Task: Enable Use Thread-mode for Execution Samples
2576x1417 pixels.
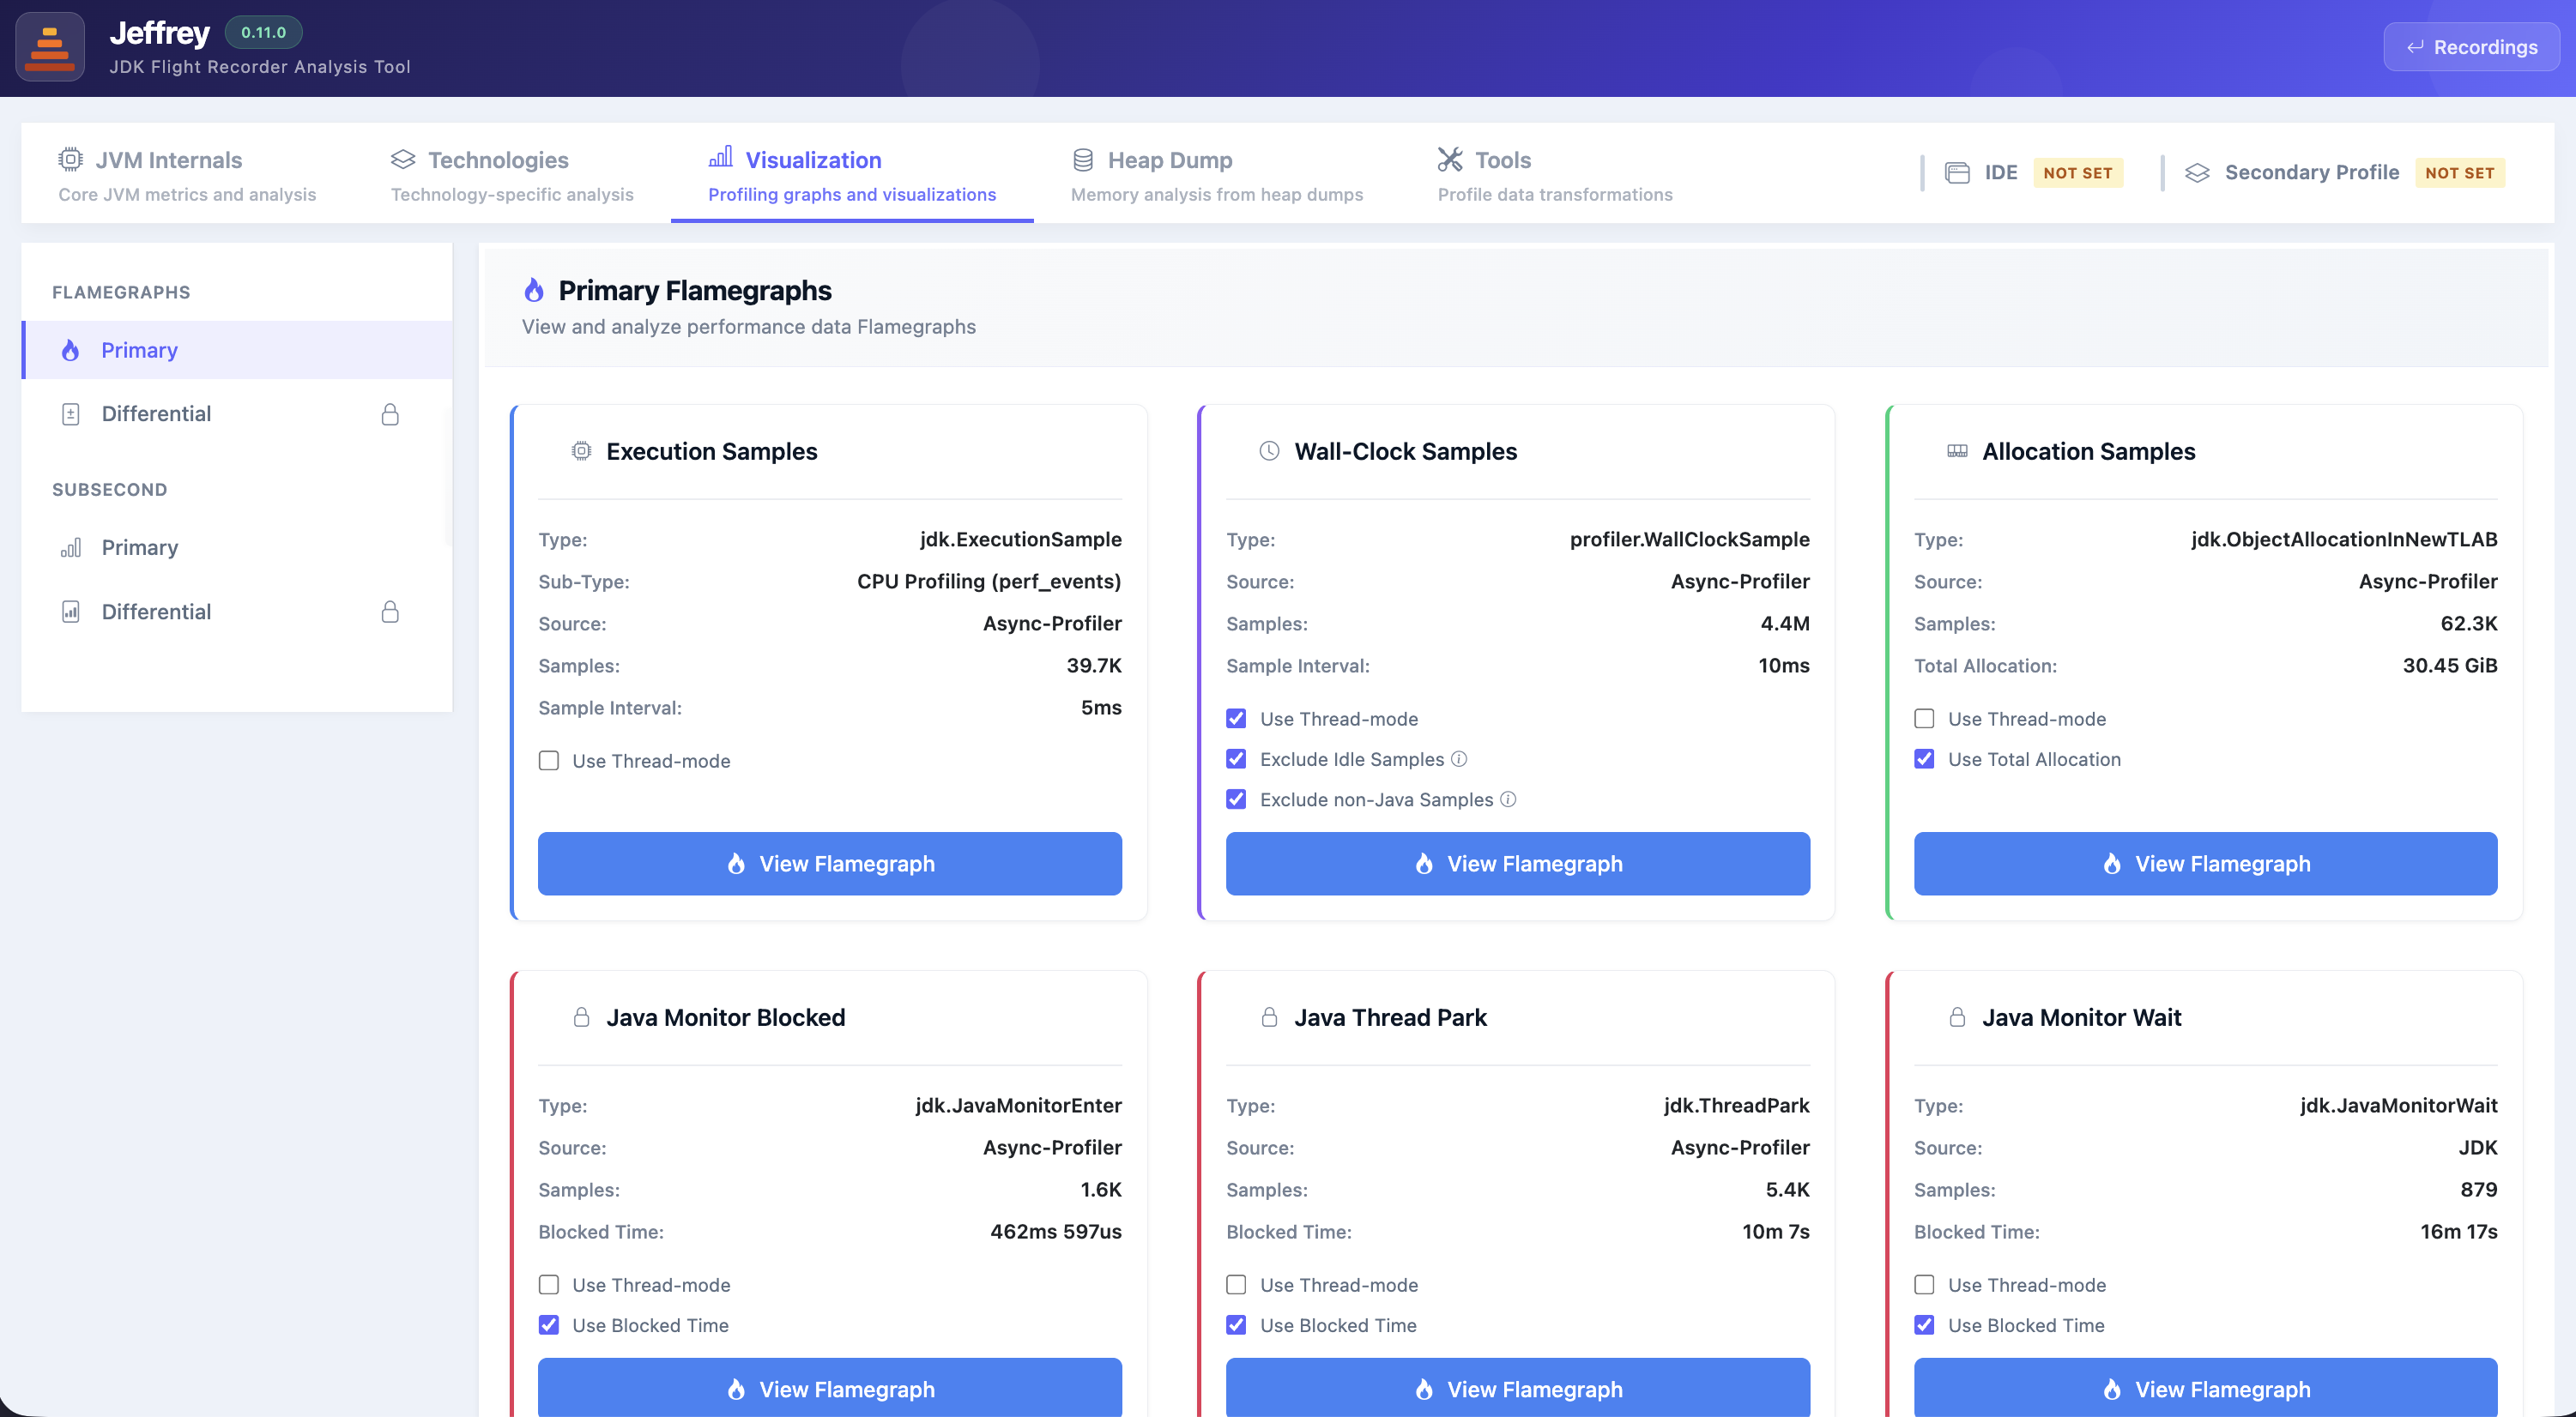Action: point(549,761)
